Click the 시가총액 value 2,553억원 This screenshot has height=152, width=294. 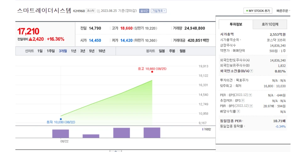[278, 34]
